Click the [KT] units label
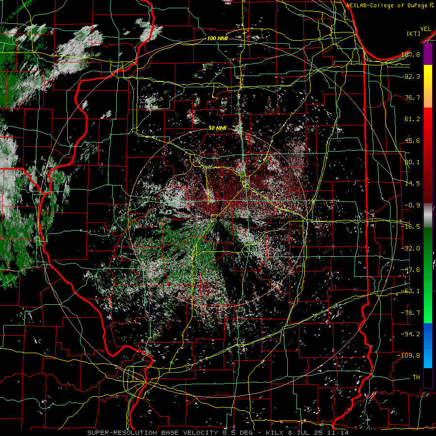Viewport: 436px width, 436px height. [414, 33]
